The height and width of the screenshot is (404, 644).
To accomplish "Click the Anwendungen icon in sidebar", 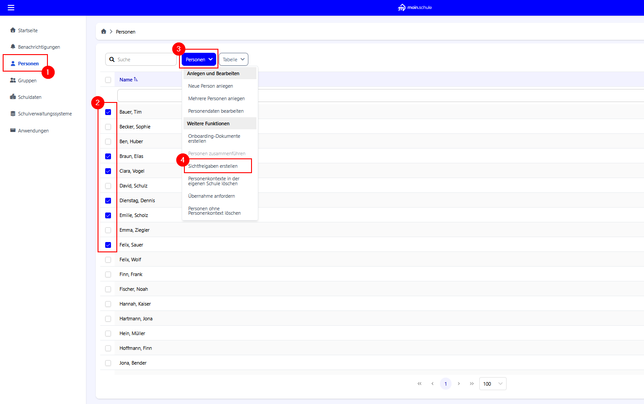I will tap(13, 131).
